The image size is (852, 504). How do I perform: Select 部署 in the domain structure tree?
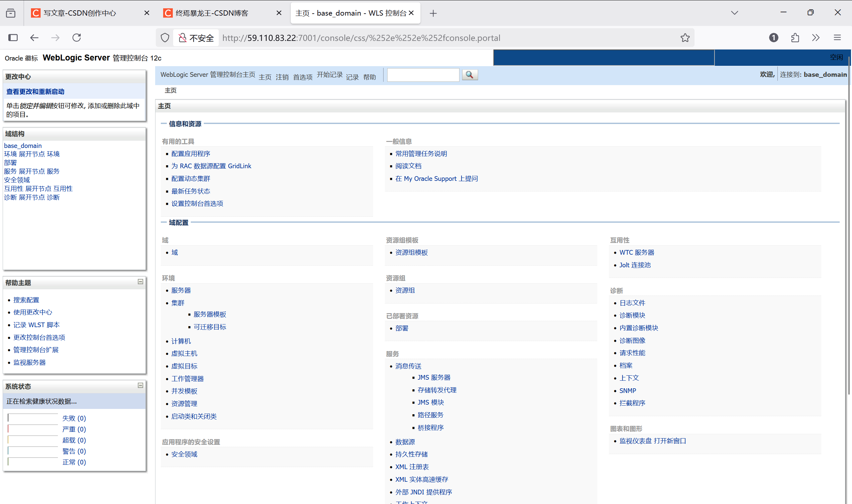(x=11, y=163)
